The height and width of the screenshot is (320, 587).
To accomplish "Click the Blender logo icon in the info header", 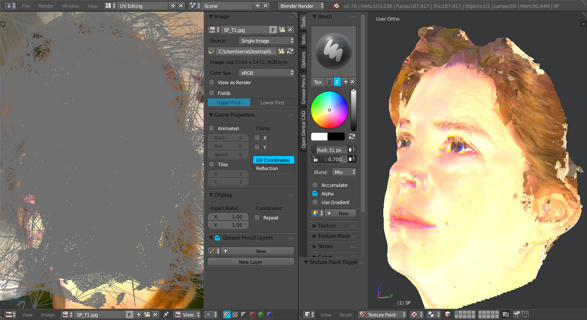I will click(x=336, y=6).
